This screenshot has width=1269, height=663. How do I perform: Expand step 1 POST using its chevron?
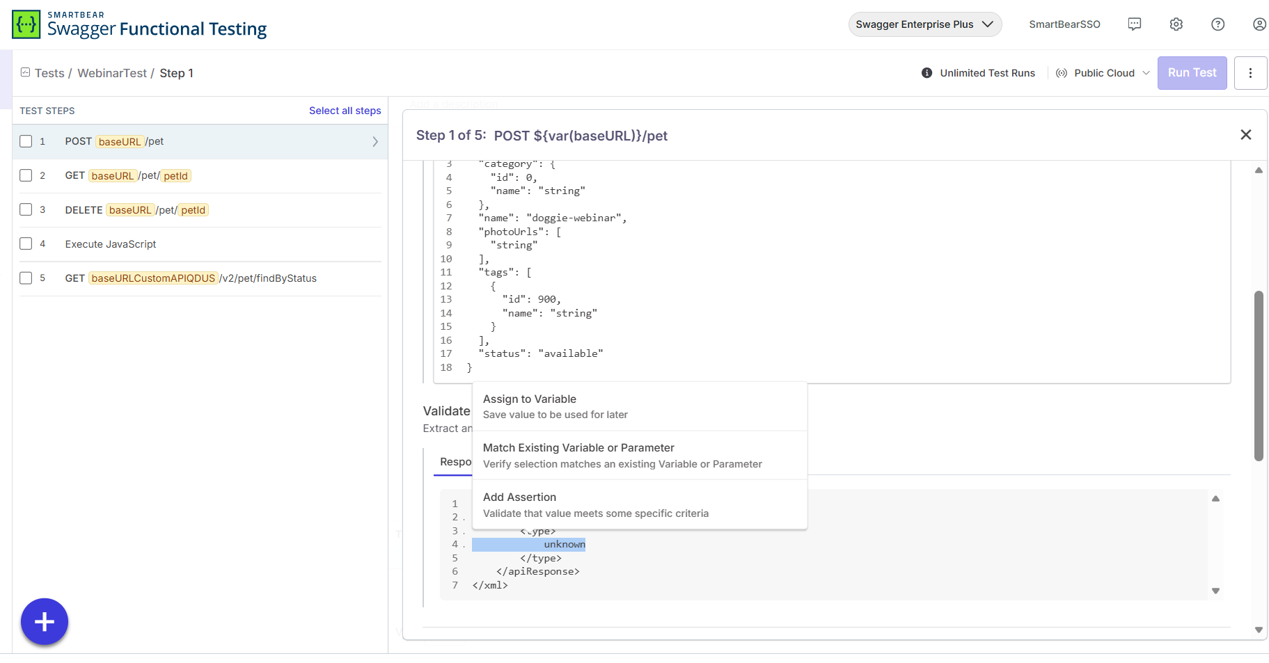tap(375, 141)
